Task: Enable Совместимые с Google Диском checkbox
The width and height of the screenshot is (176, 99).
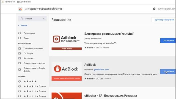Action: [20, 70]
